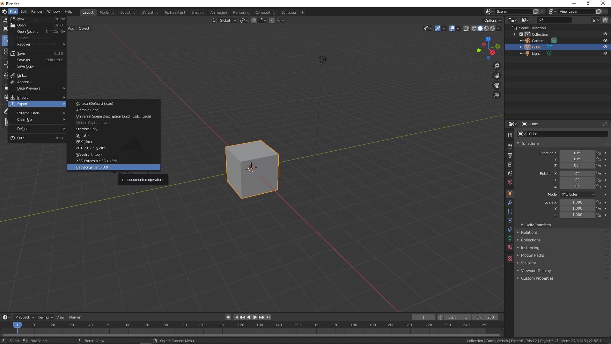Open the outliner filter dropdown
The height and width of the screenshot is (344, 611).
coord(595,20)
